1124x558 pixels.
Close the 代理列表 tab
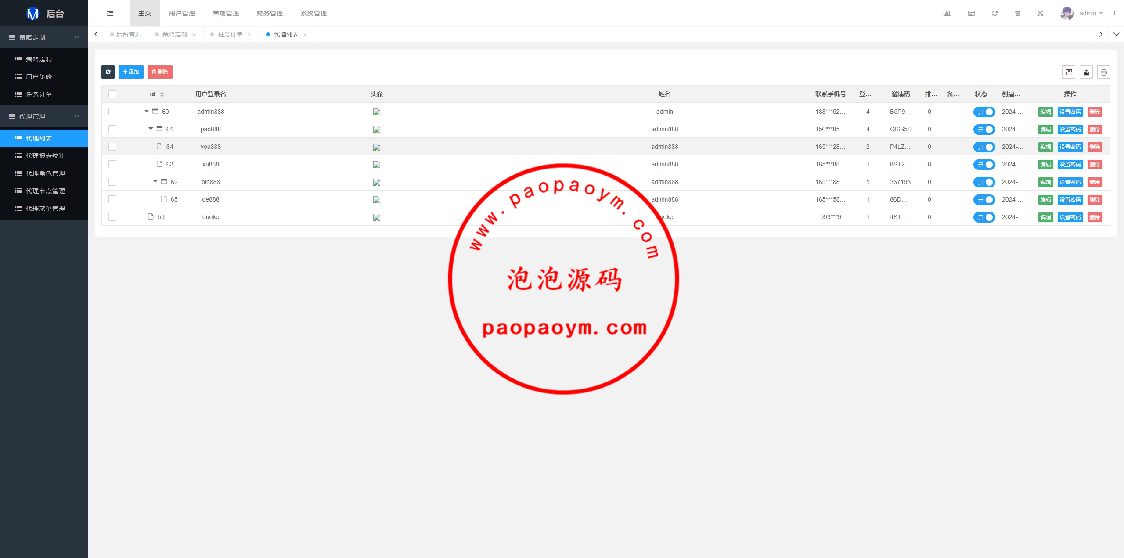[305, 35]
